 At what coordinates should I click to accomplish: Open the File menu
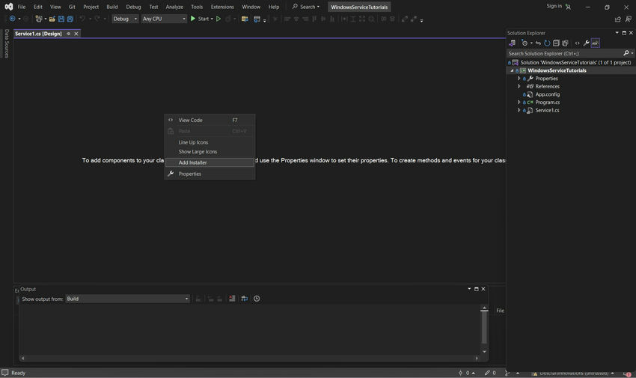click(22, 7)
